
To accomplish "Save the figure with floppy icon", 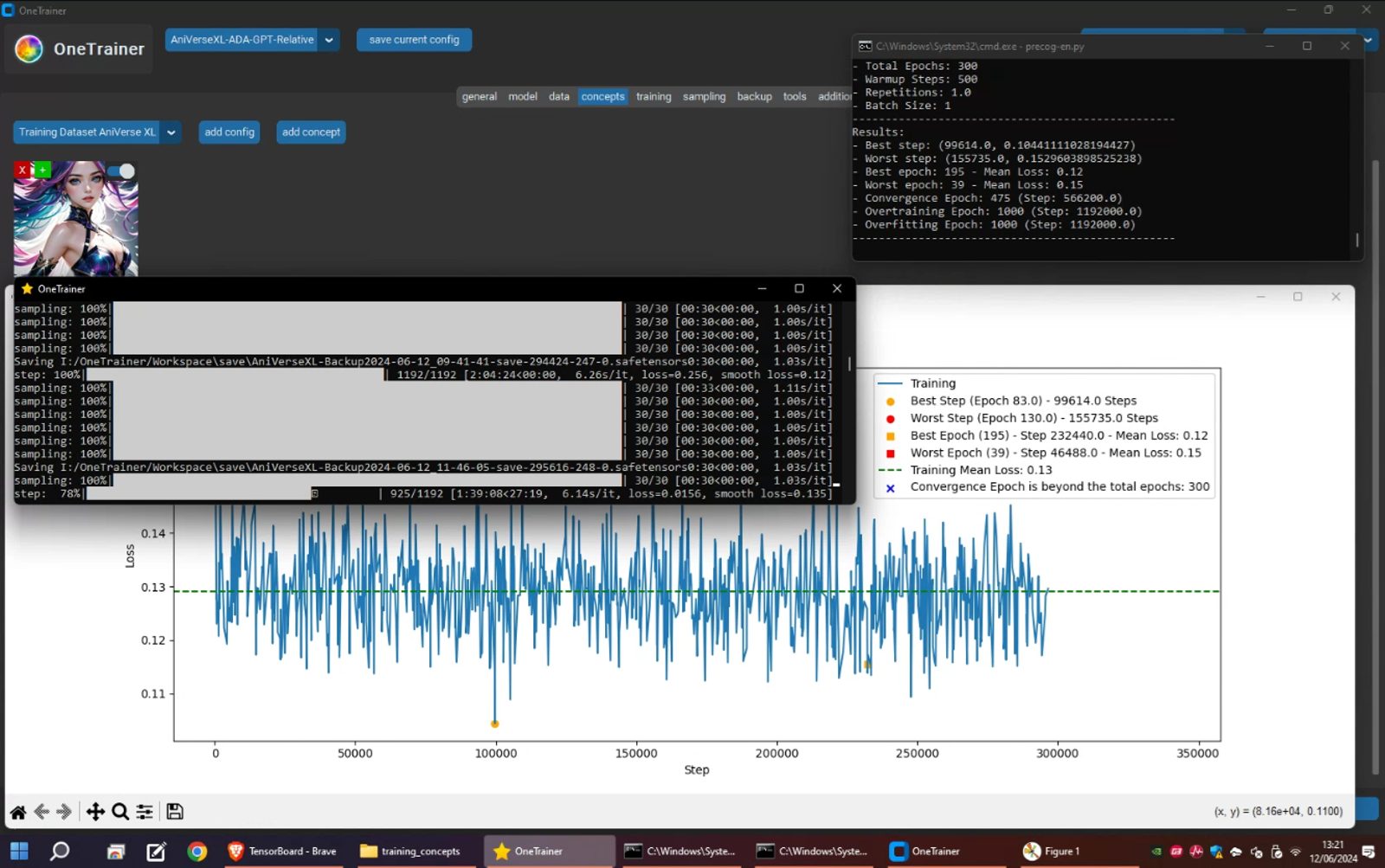I will [x=175, y=812].
